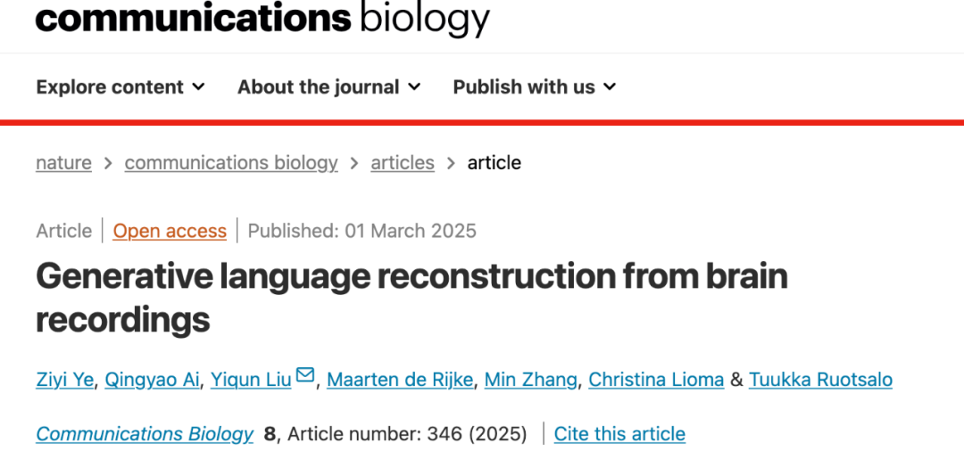The width and height of the screenshot is (964, 459).
Task: Click the chevron beside Publish with us
Action: tap(610, 87)
